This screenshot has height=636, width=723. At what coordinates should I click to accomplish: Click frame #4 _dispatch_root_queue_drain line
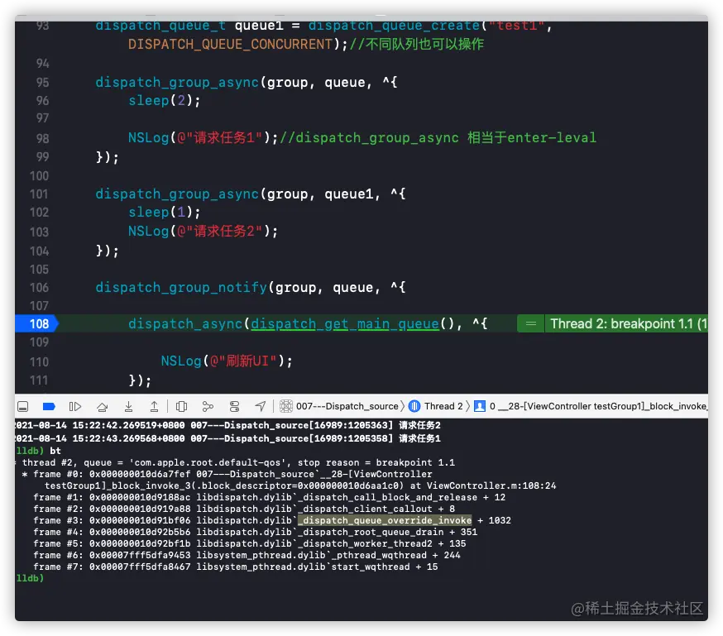pyautogui.click(x=255, y=532)
